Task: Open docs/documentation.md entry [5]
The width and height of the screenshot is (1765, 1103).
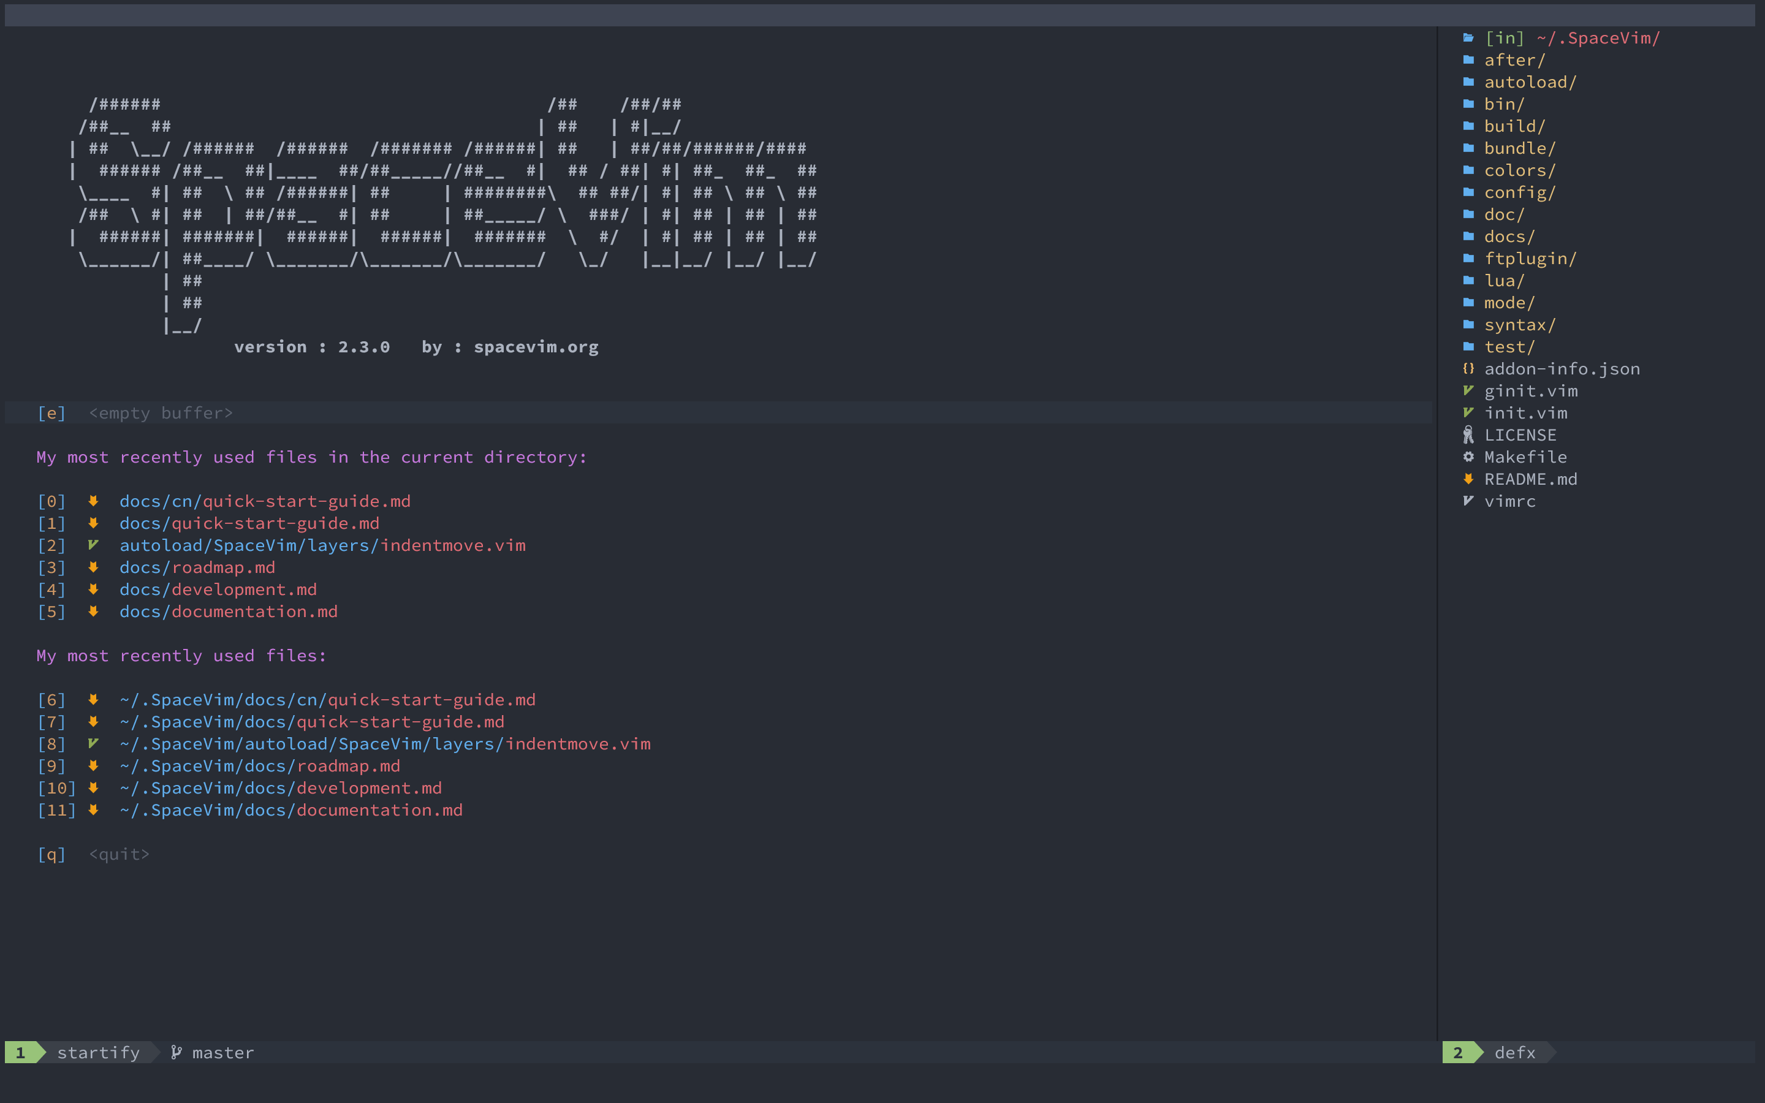Action: click(228, 612)
